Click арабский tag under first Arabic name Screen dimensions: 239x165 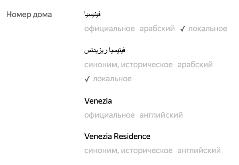coord(157,29)
